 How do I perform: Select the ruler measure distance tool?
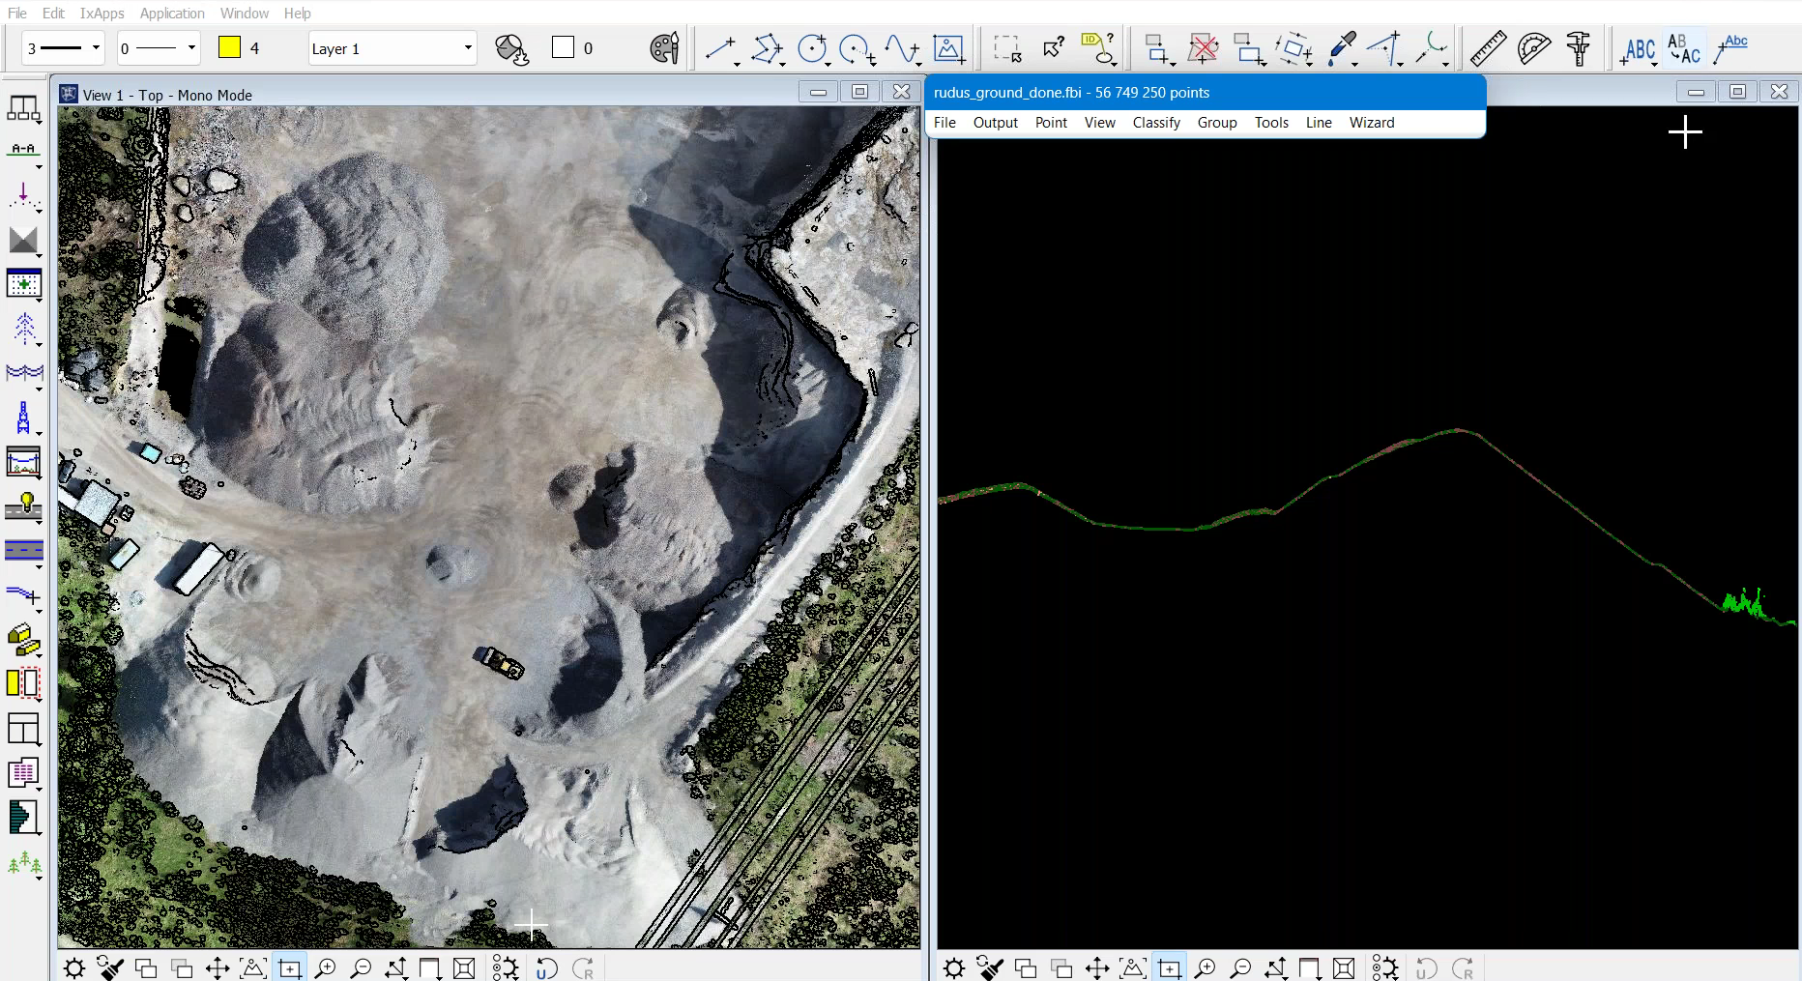coord(1488,48)
